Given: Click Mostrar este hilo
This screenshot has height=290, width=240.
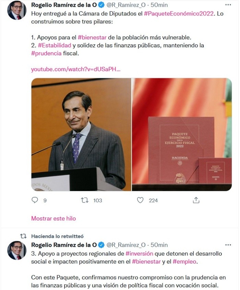Looking at the screenshot, I should click(53, 219).
